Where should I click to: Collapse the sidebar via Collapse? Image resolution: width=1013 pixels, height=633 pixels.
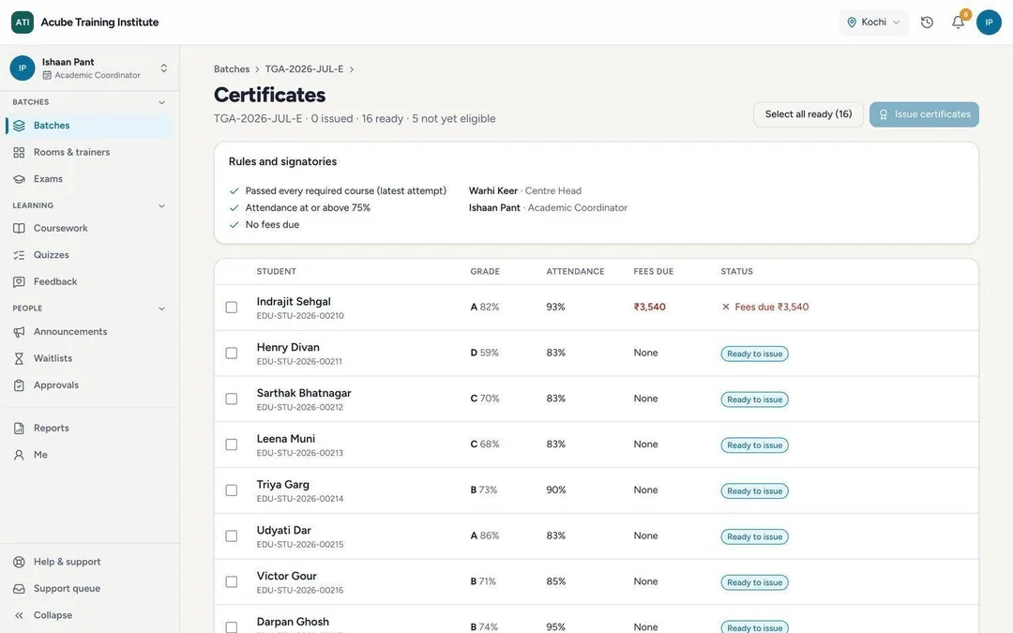click(x=89, y=615)
